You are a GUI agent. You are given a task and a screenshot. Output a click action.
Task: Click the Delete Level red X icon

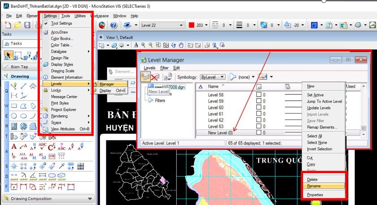[x=156, y=77]
